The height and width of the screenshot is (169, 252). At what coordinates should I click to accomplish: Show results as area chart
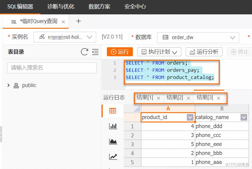click(x=113, y=141)
